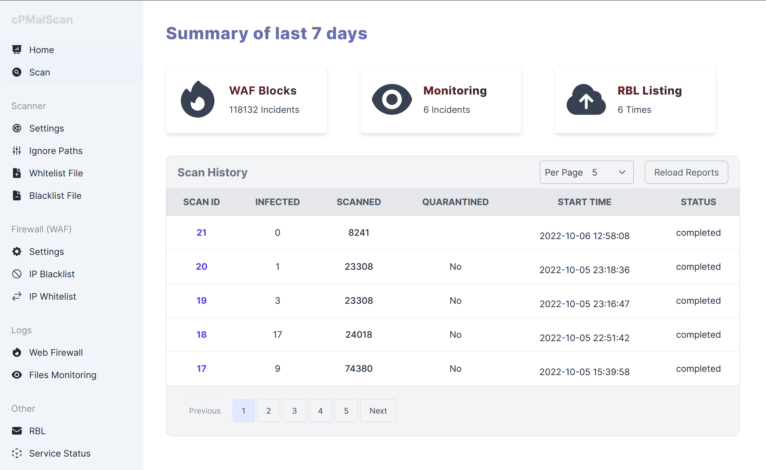Image resolution: width=766 pixels, height=470 pixels.
Task: Click the 6 Times RBL text
Action: (634, 109)
